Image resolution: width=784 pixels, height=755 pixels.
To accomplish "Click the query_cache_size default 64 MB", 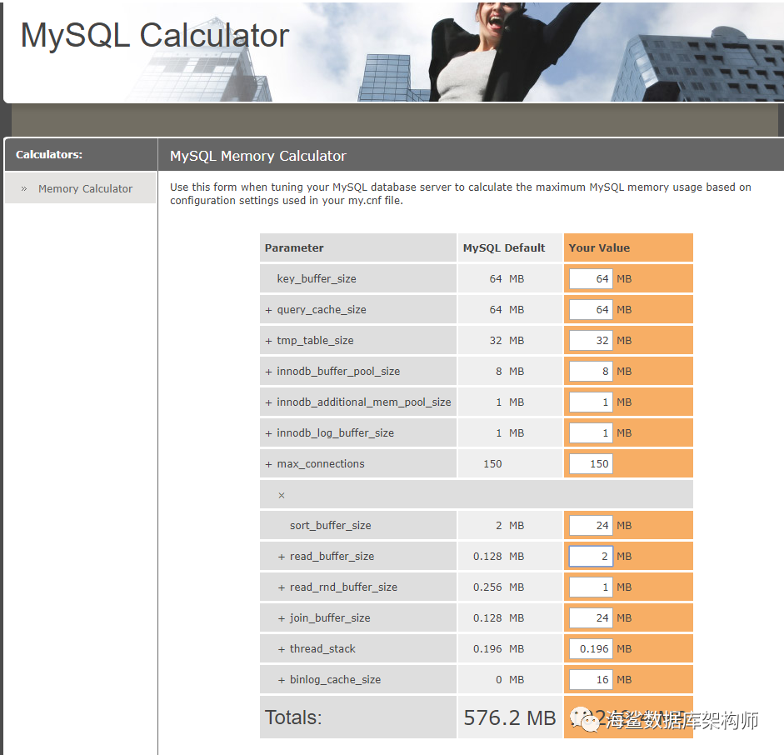I will (507, 310).
